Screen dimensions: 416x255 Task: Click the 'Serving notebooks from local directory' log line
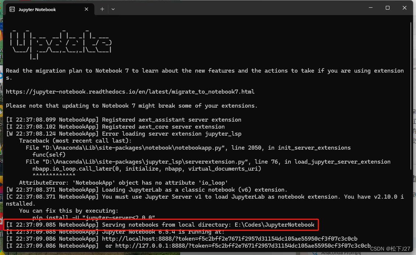pyautogui.click(x=160, y=225)
